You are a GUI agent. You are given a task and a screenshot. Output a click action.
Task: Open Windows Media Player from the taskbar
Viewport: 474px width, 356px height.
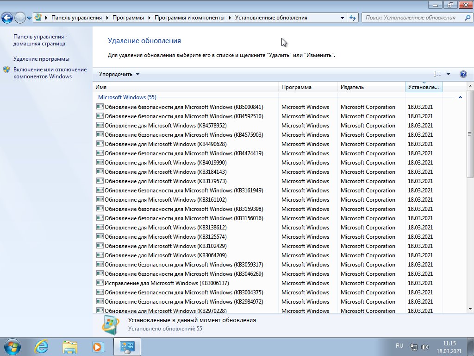click(x=98, y=347)
